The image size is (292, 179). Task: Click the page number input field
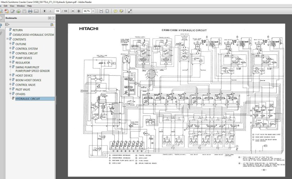(x=57, y=11)
